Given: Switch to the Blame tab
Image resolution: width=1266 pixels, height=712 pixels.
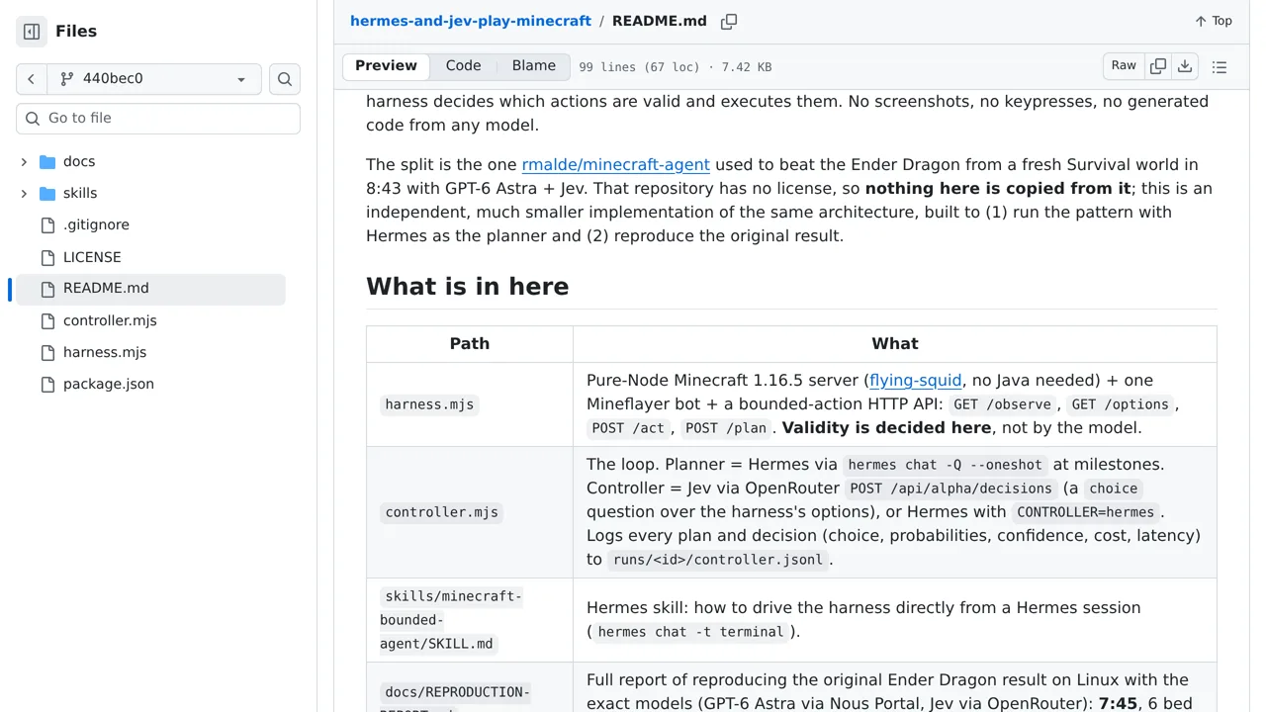Looking at the screenshot, I should point(534,66).
